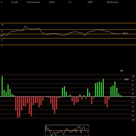
Task: Click the MR axis label 60
Action: pyautogui.click(x=133, y=85)
